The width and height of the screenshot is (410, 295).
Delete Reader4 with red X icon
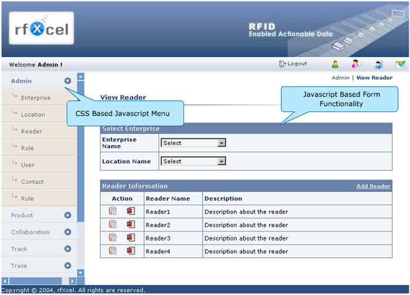point(131,251)
